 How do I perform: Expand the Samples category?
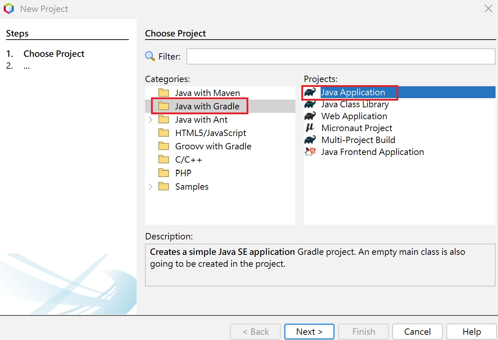(x=150, y=186)
